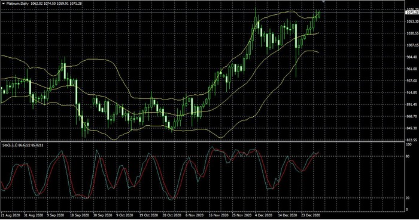
Task: Click the '4 Dec 2020' date label
Action: click(263, 215)
